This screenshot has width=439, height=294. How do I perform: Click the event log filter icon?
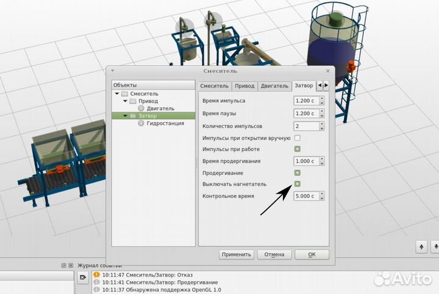[x=82, y=277]
